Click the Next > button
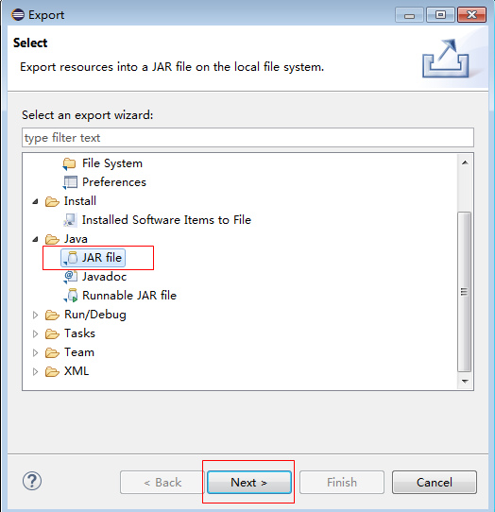Screen dimensions: 495x512 249,483
